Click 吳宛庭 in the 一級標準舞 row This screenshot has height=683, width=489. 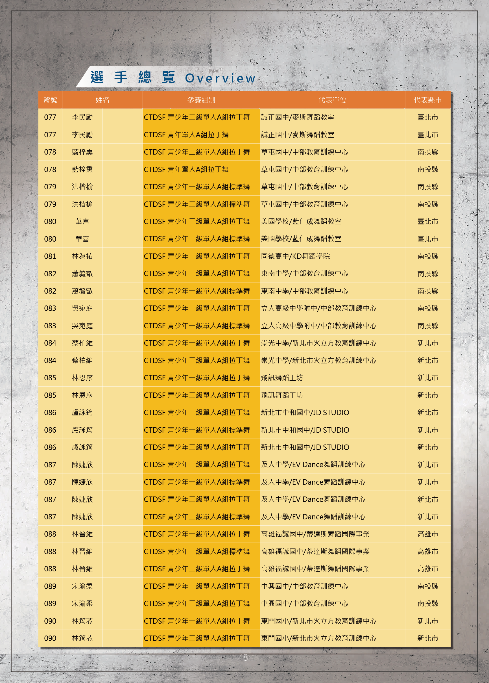point(82,326)
